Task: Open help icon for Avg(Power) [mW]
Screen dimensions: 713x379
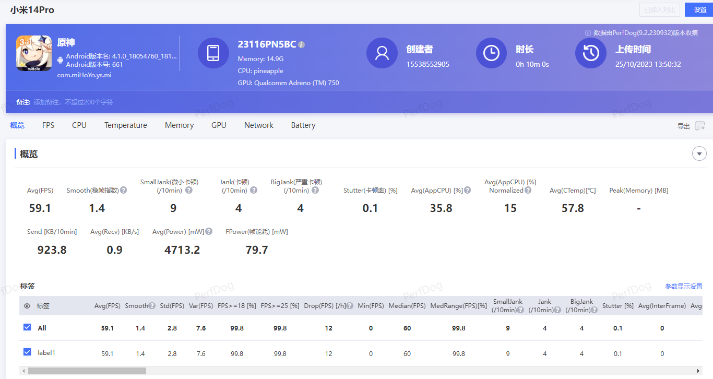Action: [x=209, y=232]
